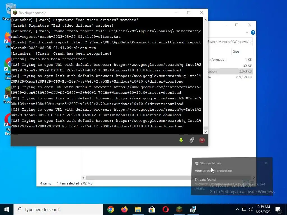
Task: Open Firefox from the taskbar
Action: click(124, 209)
